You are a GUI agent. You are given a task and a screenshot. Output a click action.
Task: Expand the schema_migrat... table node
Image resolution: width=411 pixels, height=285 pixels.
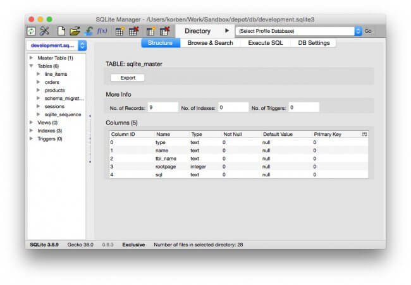(x=39, y=98)
